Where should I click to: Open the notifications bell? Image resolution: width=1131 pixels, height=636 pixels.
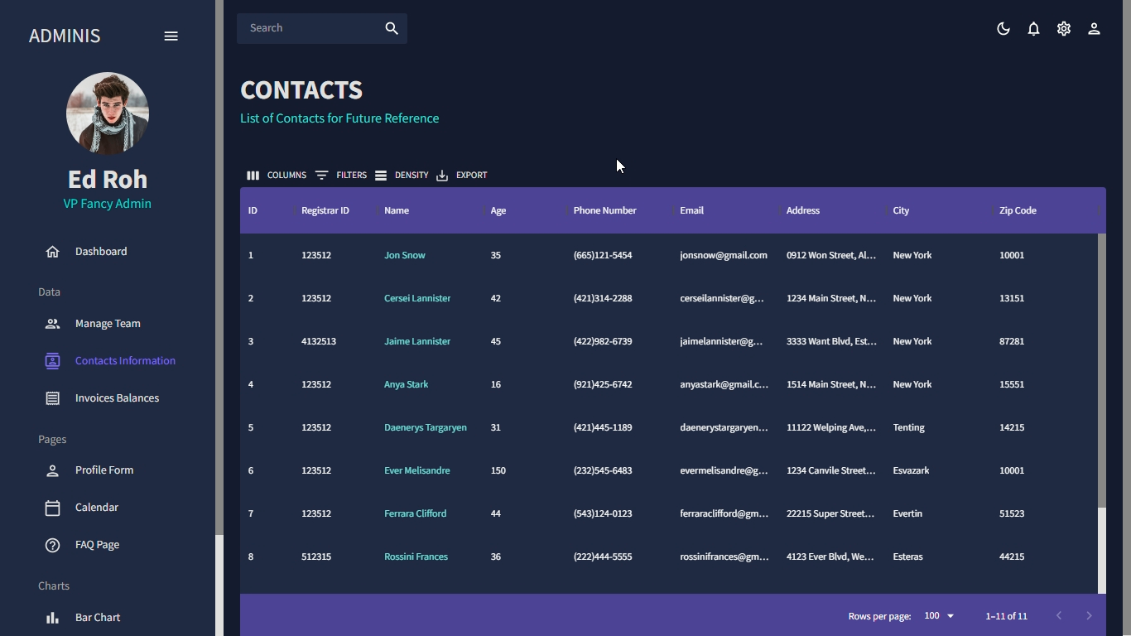click(x=1033, y=28)
